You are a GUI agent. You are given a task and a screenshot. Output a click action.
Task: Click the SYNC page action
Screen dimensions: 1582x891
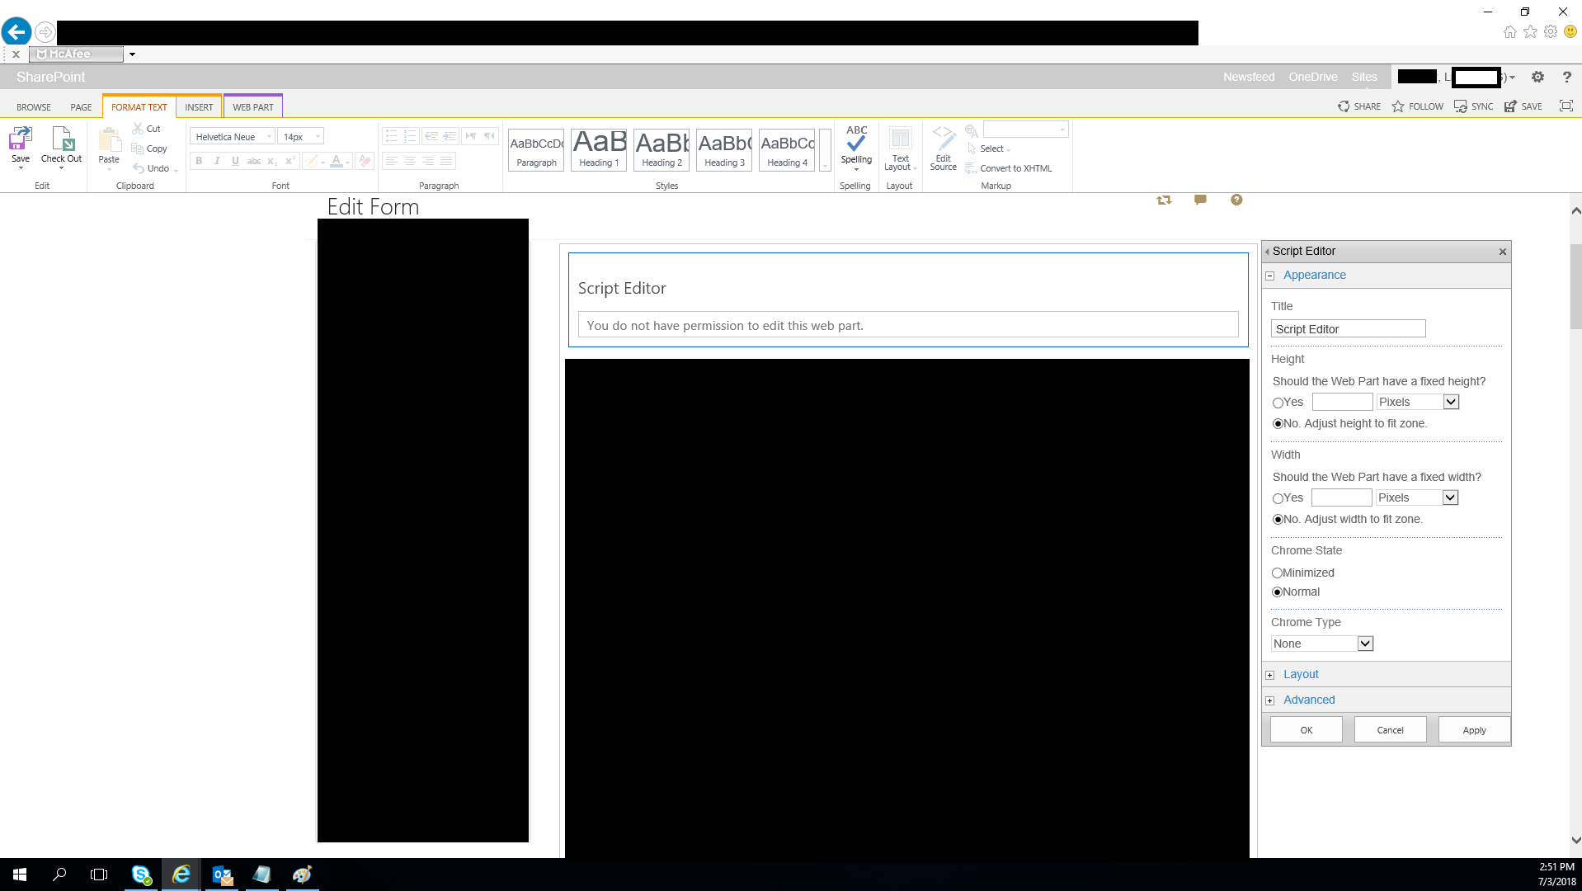tap(1474, 106)
